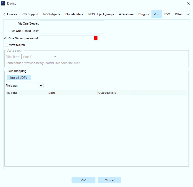
Task: Open the Other tab
Action: (x=179, y=14)
